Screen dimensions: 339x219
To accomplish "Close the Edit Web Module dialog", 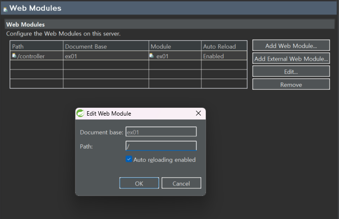I will click(x=198, y=113).
